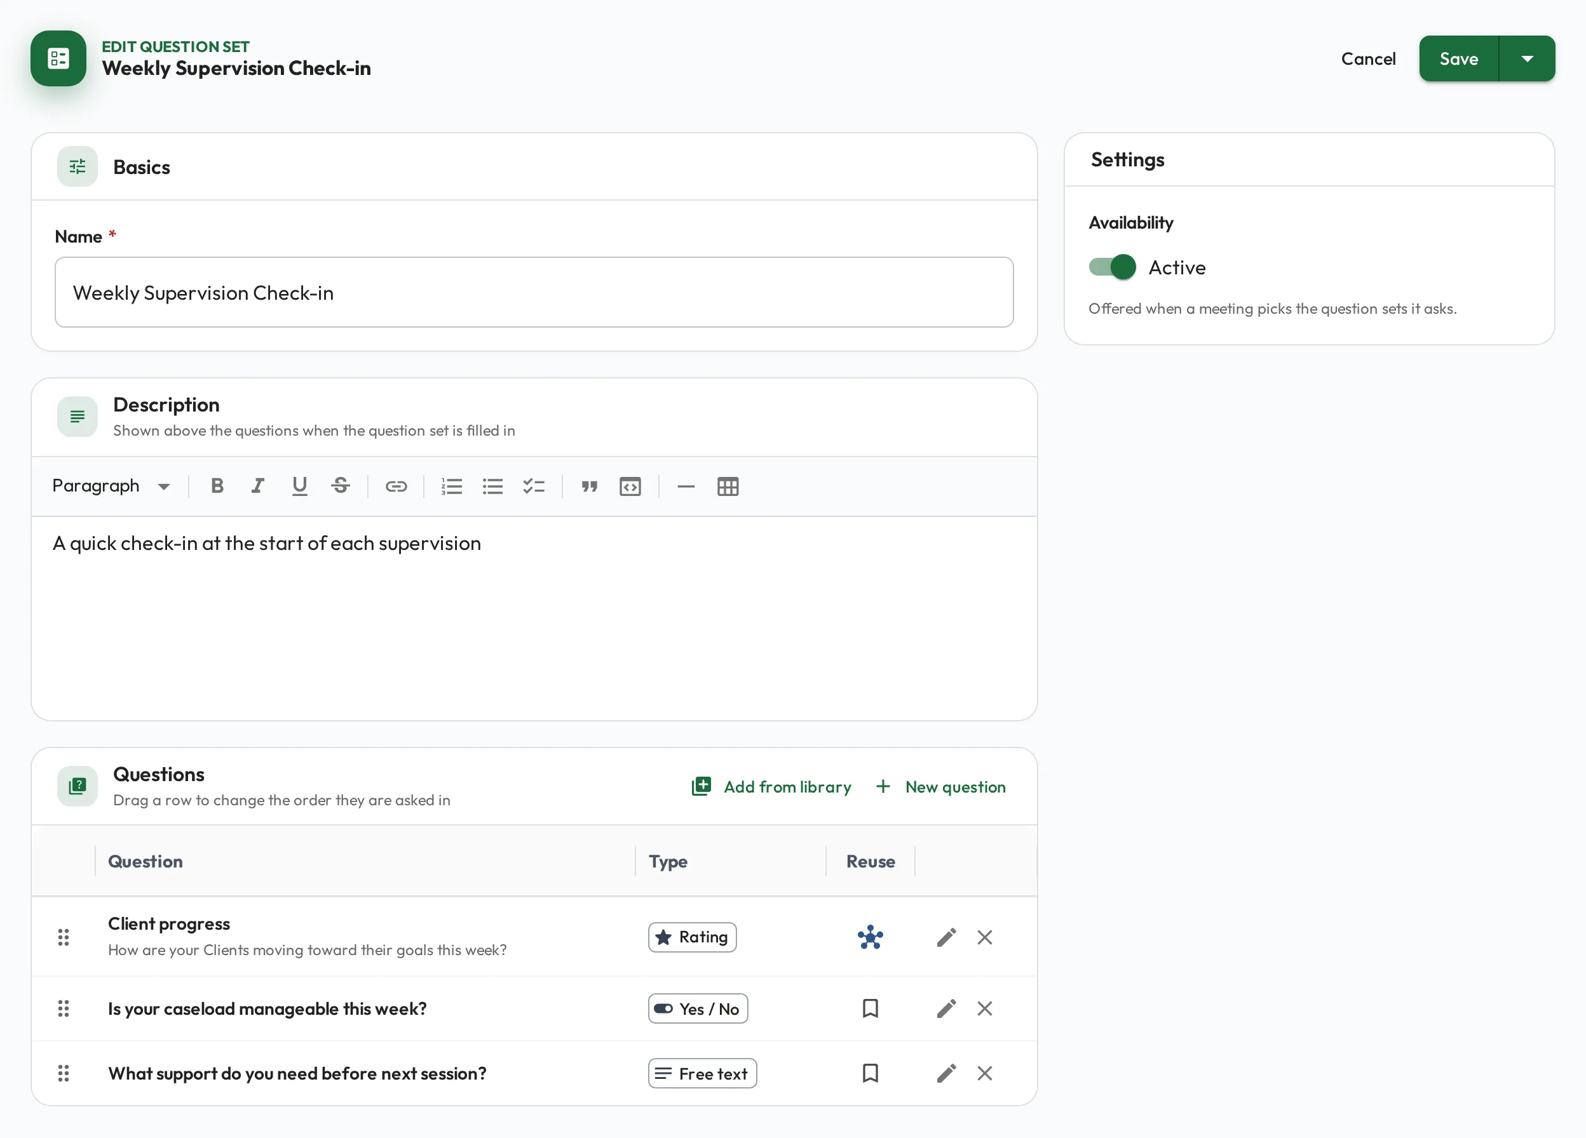Edit the caseload manageable question
This screenshot has width=1586, height=1138.
(946, 1008)
